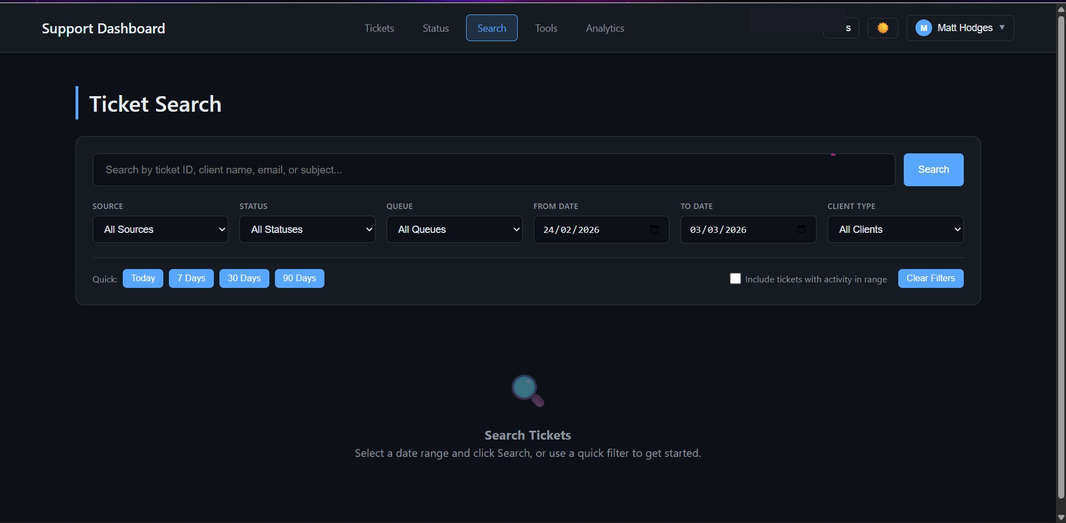The width and height of the screenshot is (1066, 523).
Task: Open the Analytics section
Action: click(x=604, y=28)
